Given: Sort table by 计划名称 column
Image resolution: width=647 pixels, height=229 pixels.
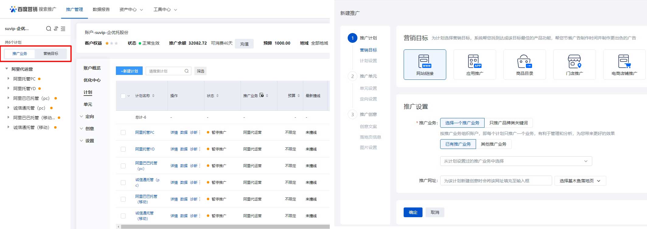Looking at the screenshot, I should [x=153, y=96].
